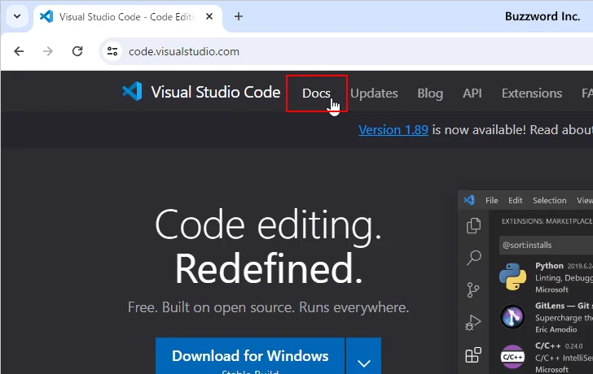Open the site information icon in address bar

112,51
